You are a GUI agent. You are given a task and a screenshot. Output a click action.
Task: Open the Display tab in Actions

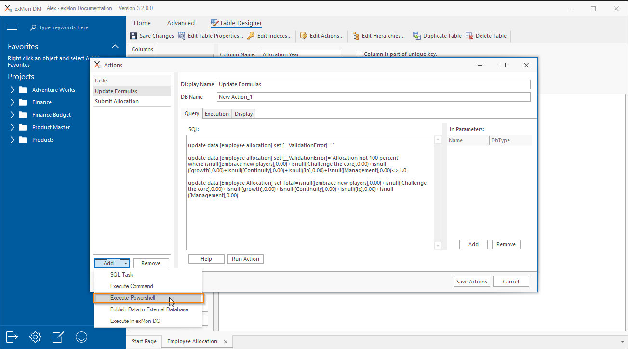(244, 114)
